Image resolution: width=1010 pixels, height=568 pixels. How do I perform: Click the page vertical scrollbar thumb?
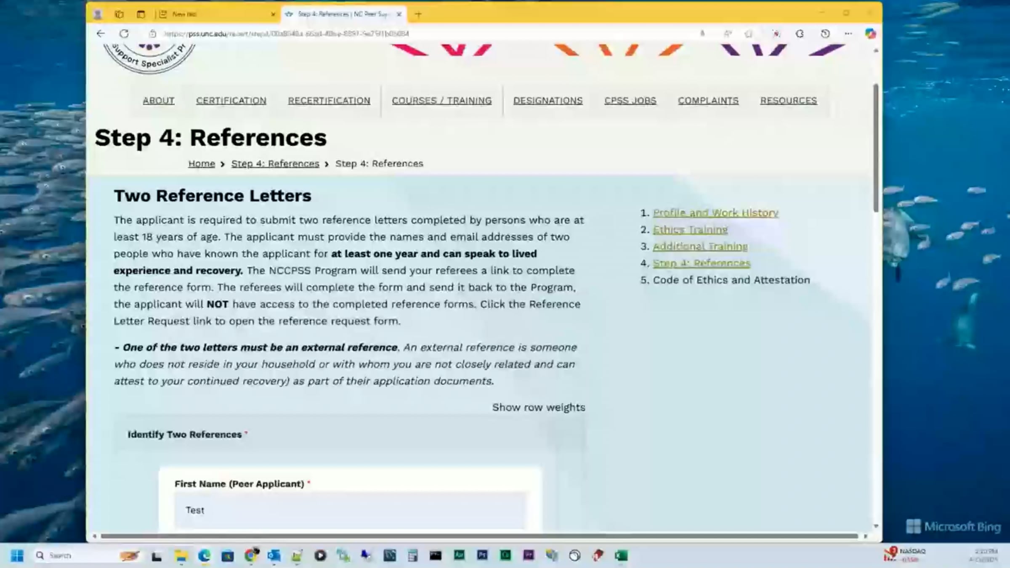876,147
